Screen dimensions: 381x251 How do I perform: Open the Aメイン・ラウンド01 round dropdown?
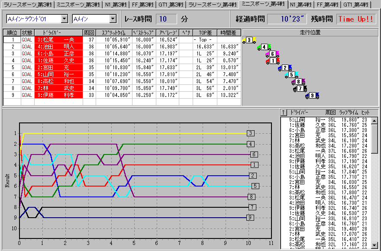(x=65, y=19)
